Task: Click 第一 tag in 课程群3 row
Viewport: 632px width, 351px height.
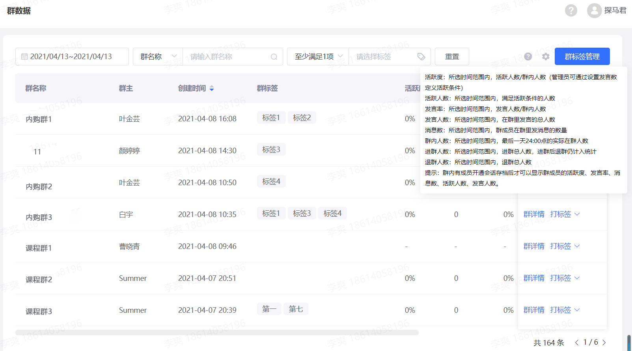Action: [269, 309]
